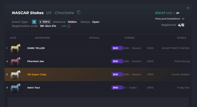This screenshot has height=107, width=197.
Task: Close the race details dialog
Action: [188, 8]
